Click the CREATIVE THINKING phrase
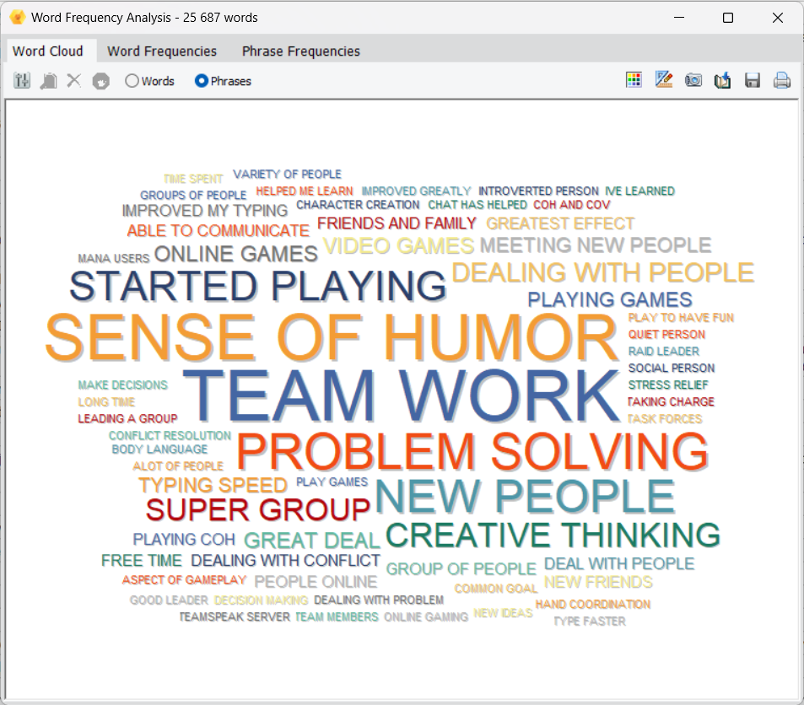 click(553, 535)
